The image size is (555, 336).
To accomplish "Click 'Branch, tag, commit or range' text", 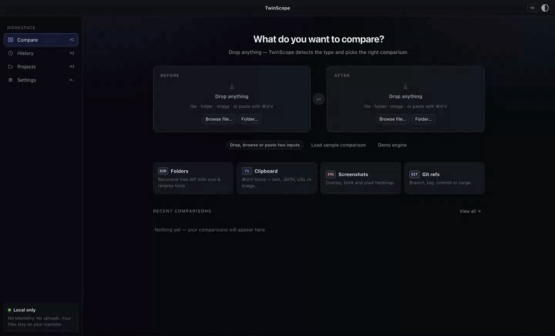I will click(x=441, y=183).
